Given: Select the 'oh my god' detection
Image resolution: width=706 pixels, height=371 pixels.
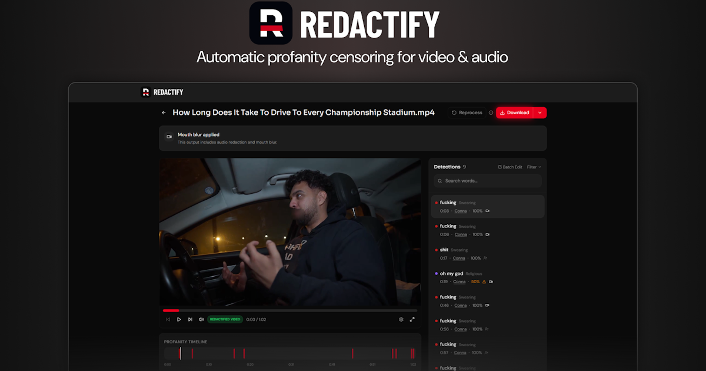Looking at the screenshot, I should [488, 277].
